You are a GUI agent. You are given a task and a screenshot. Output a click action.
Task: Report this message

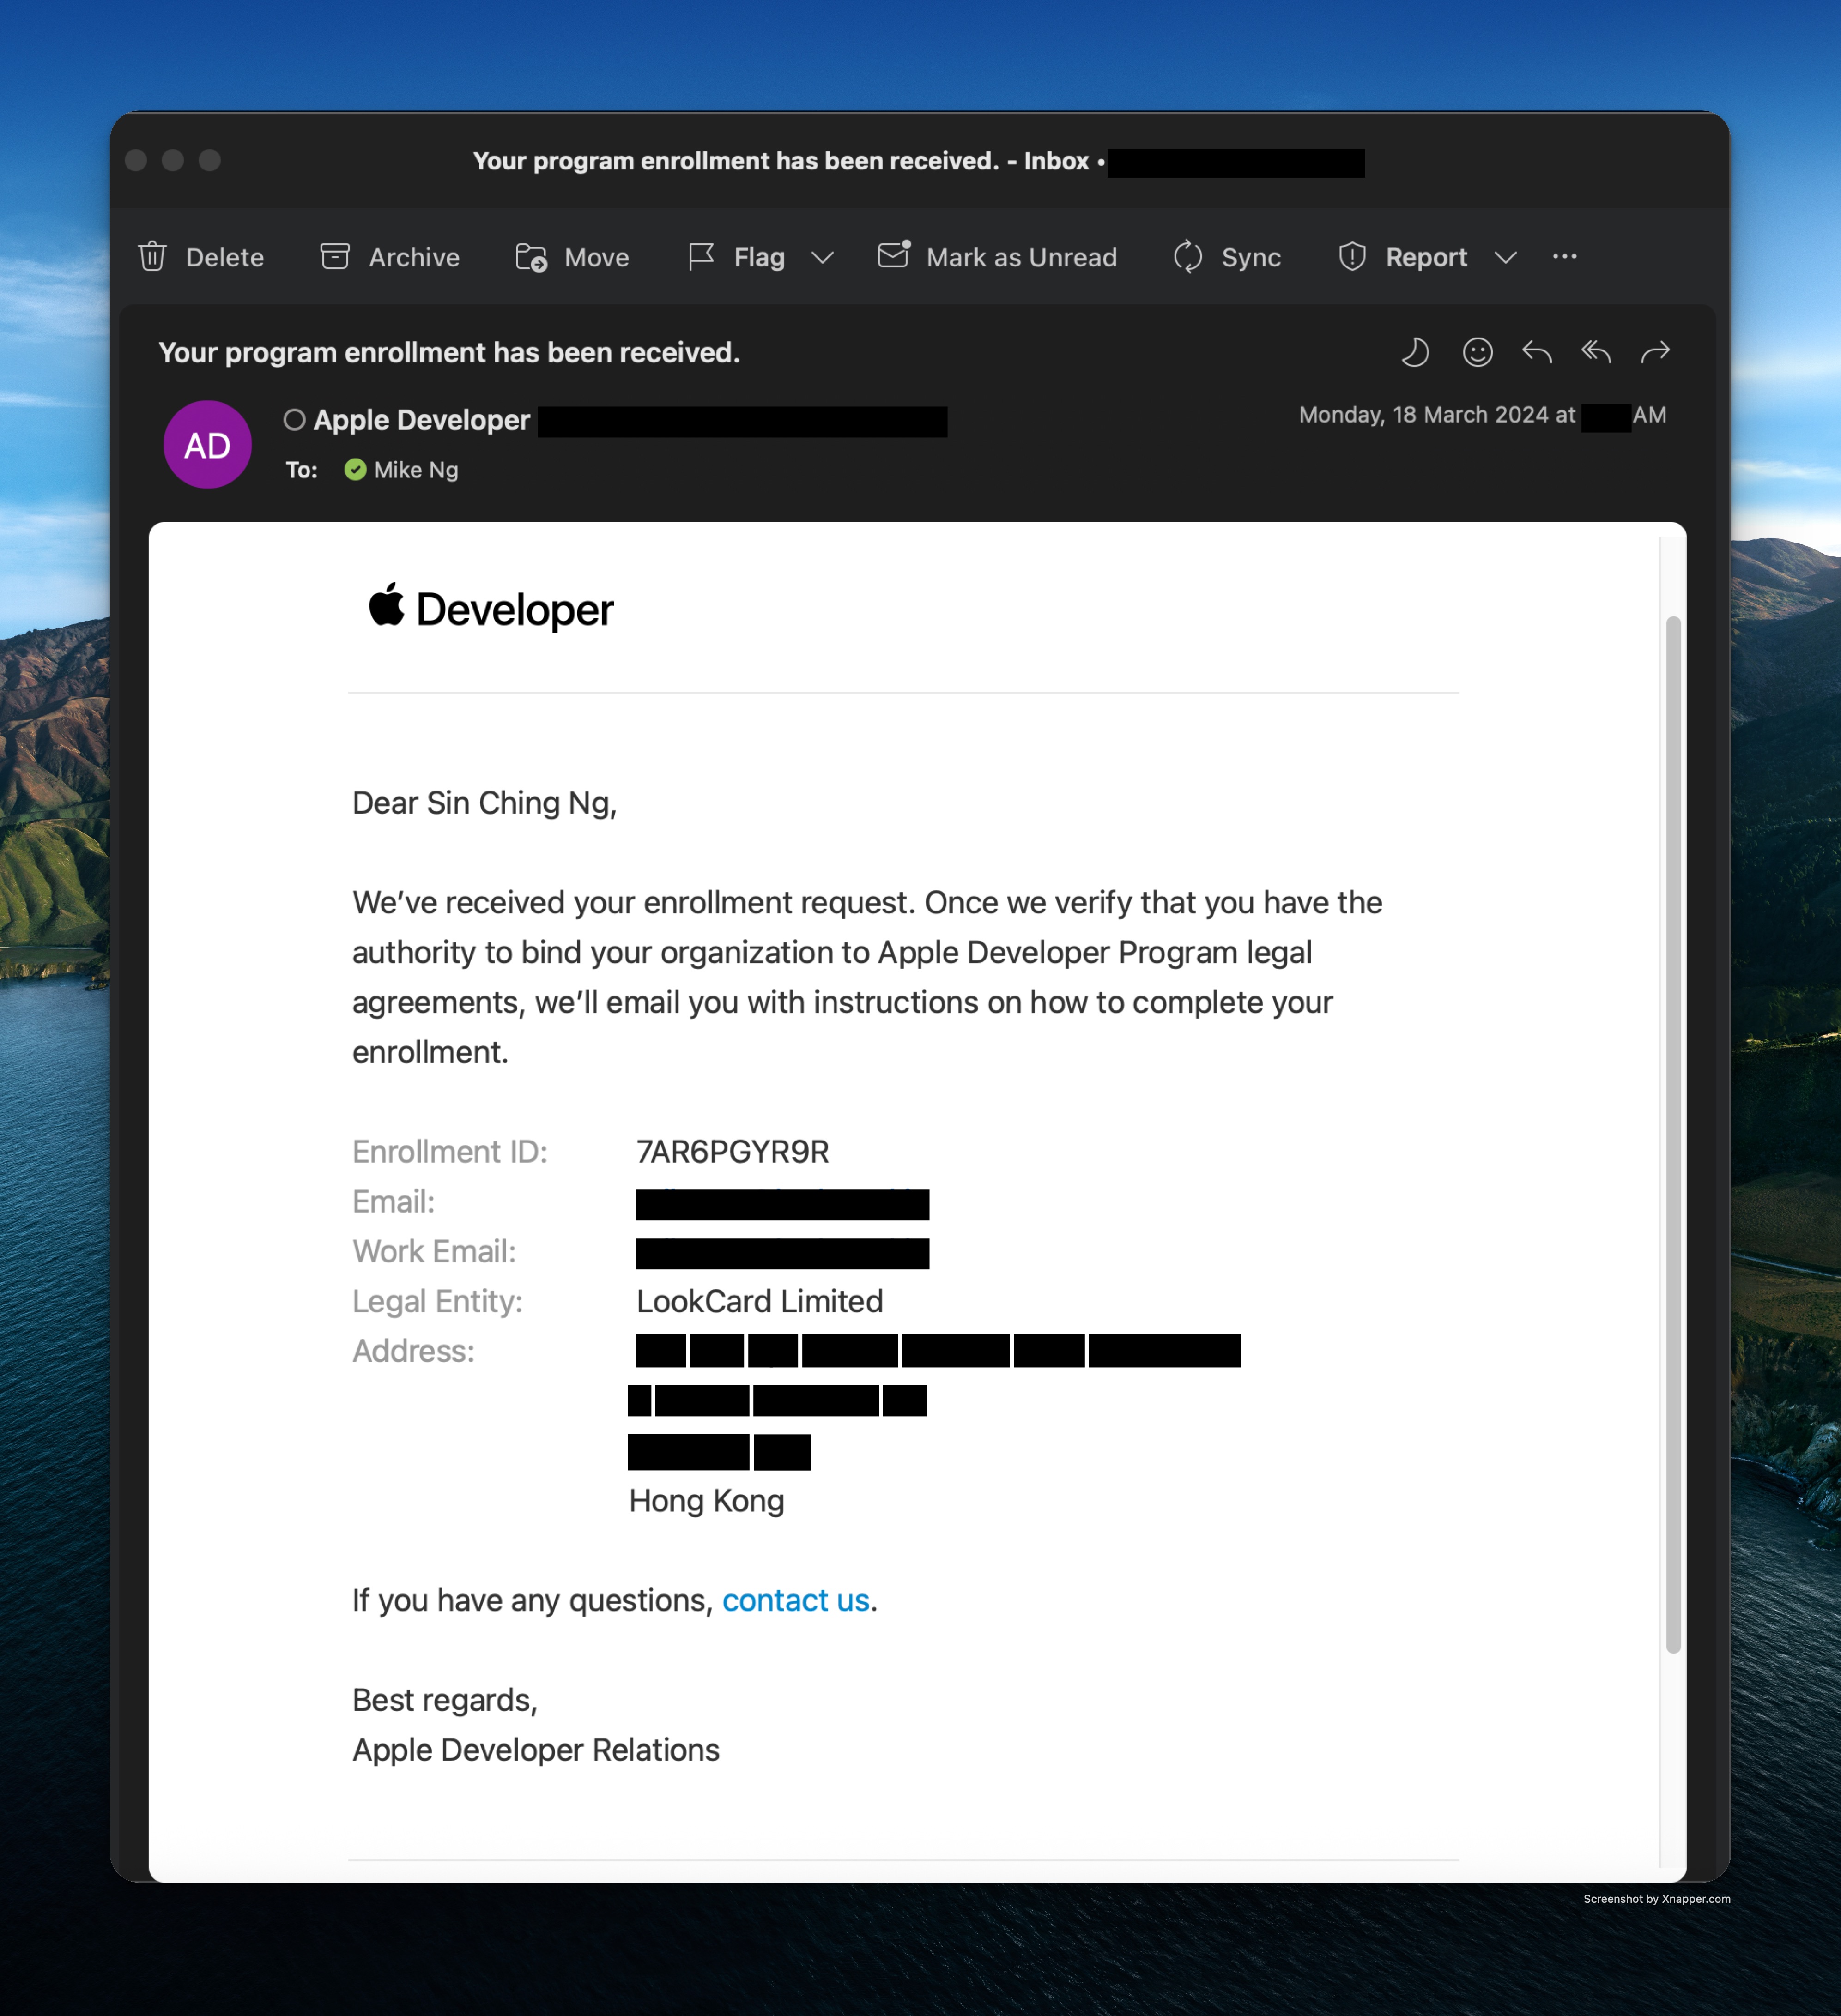click(1402, 257)
